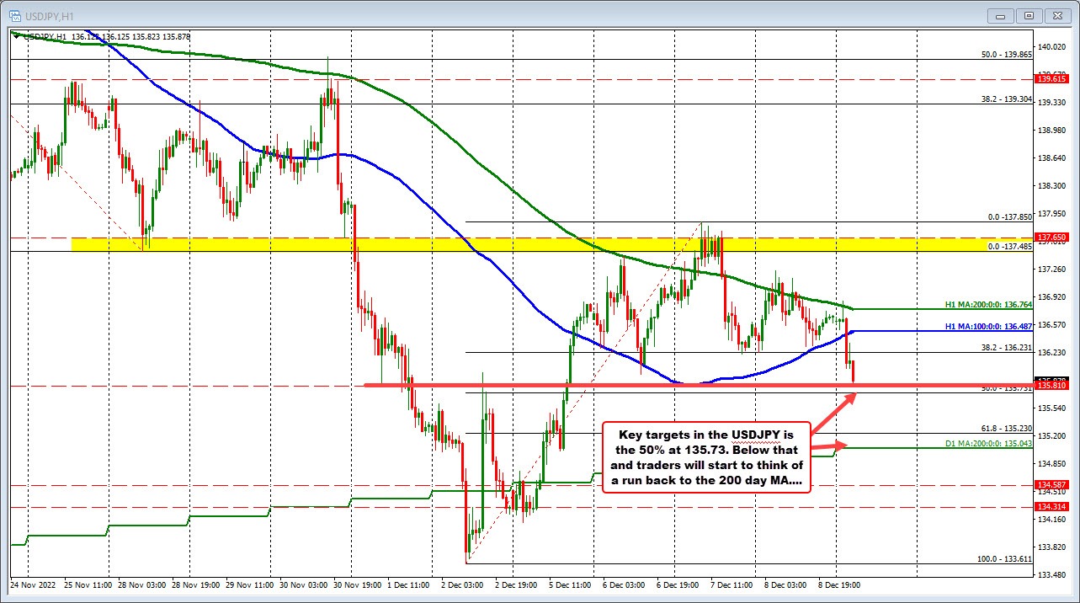Click 137.260 on the price scale
The height and width of the screenshot is (603, 1080).
1052,269
